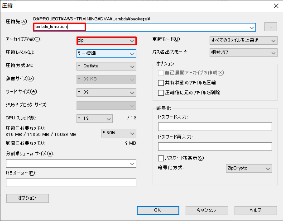
Task: Open the memory usage 80% dropdown
Action: click(x=118, y=133)
